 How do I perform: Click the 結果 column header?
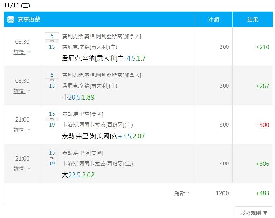tap(253, 20)
